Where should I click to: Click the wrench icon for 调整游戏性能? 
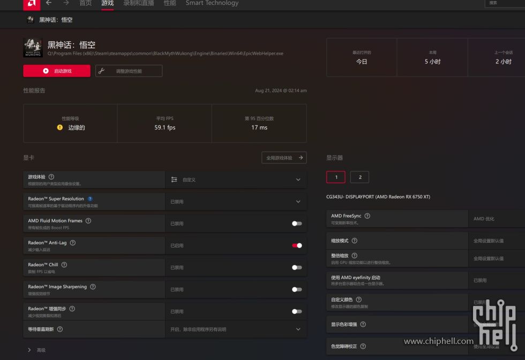(x=101, y=71)
